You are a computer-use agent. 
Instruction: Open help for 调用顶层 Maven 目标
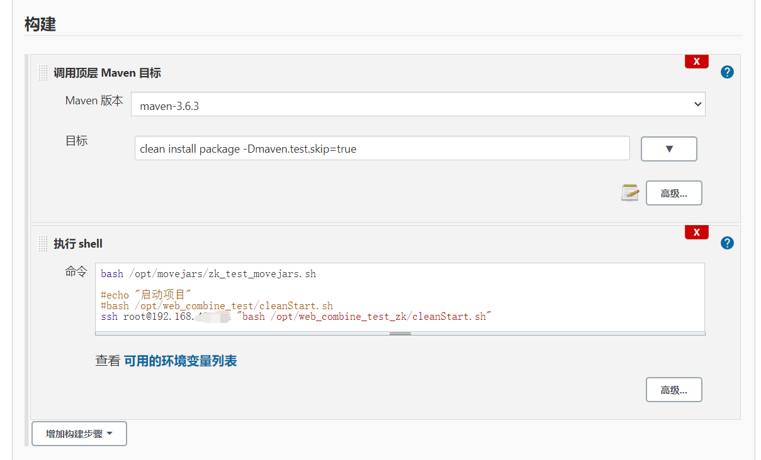(x=727, y=72)
